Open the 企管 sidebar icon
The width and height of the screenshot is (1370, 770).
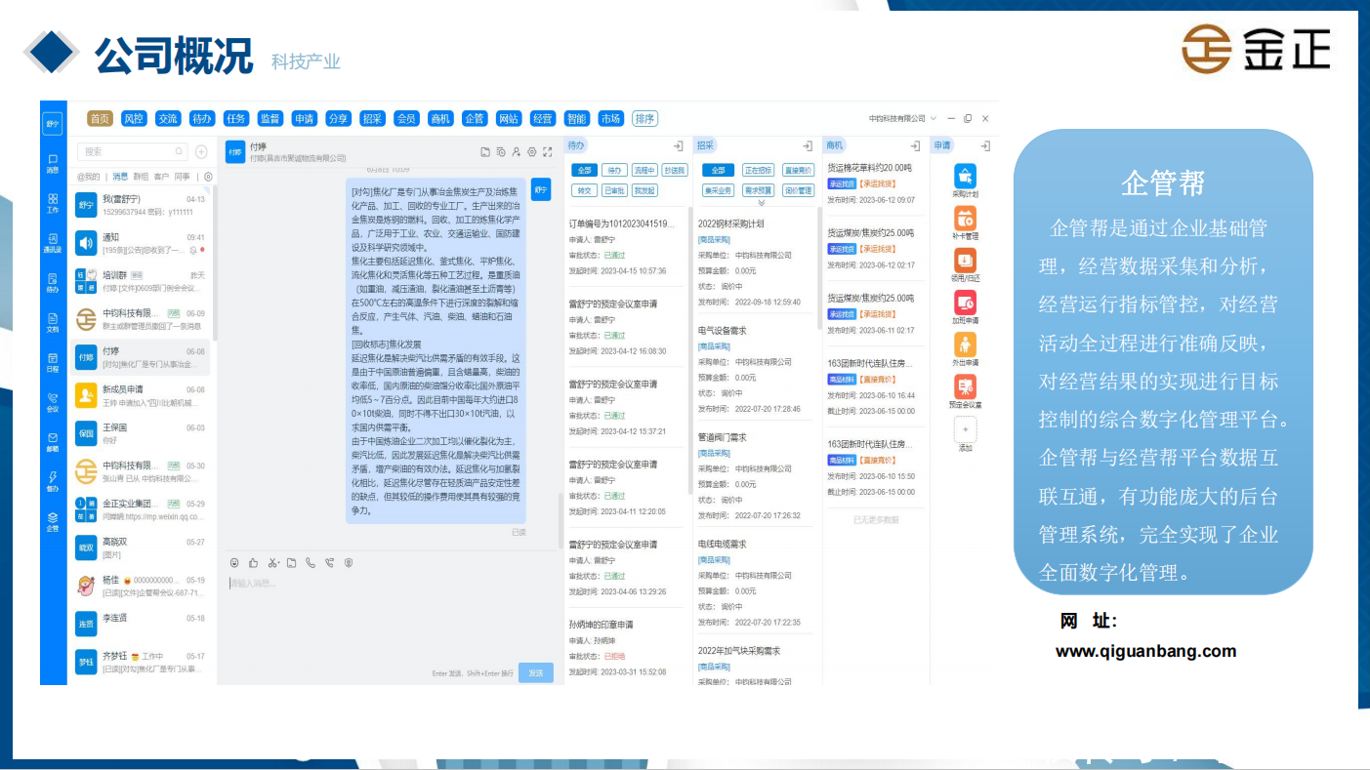(53, 521)
